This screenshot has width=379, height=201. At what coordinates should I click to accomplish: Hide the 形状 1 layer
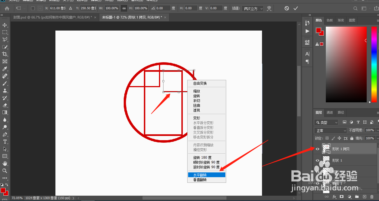(x=317, y=161)
